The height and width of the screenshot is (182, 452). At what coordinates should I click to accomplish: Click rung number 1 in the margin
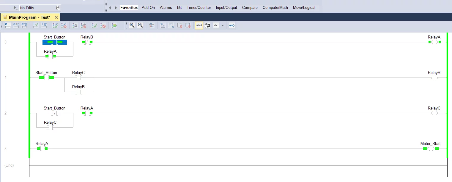point(5,78)
